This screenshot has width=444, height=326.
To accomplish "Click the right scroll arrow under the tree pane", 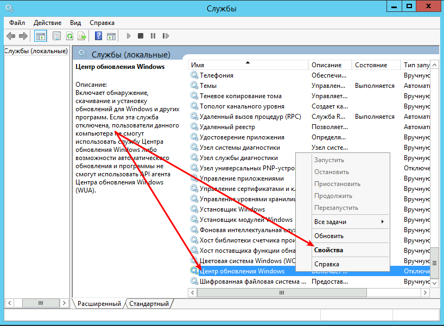I will 64,303.
